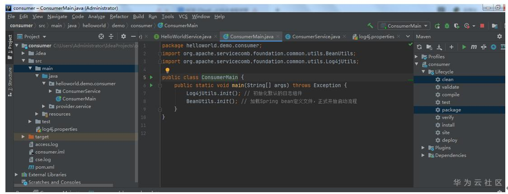Execute Maven goal using the m icon
508x194 pixels.
474,47
